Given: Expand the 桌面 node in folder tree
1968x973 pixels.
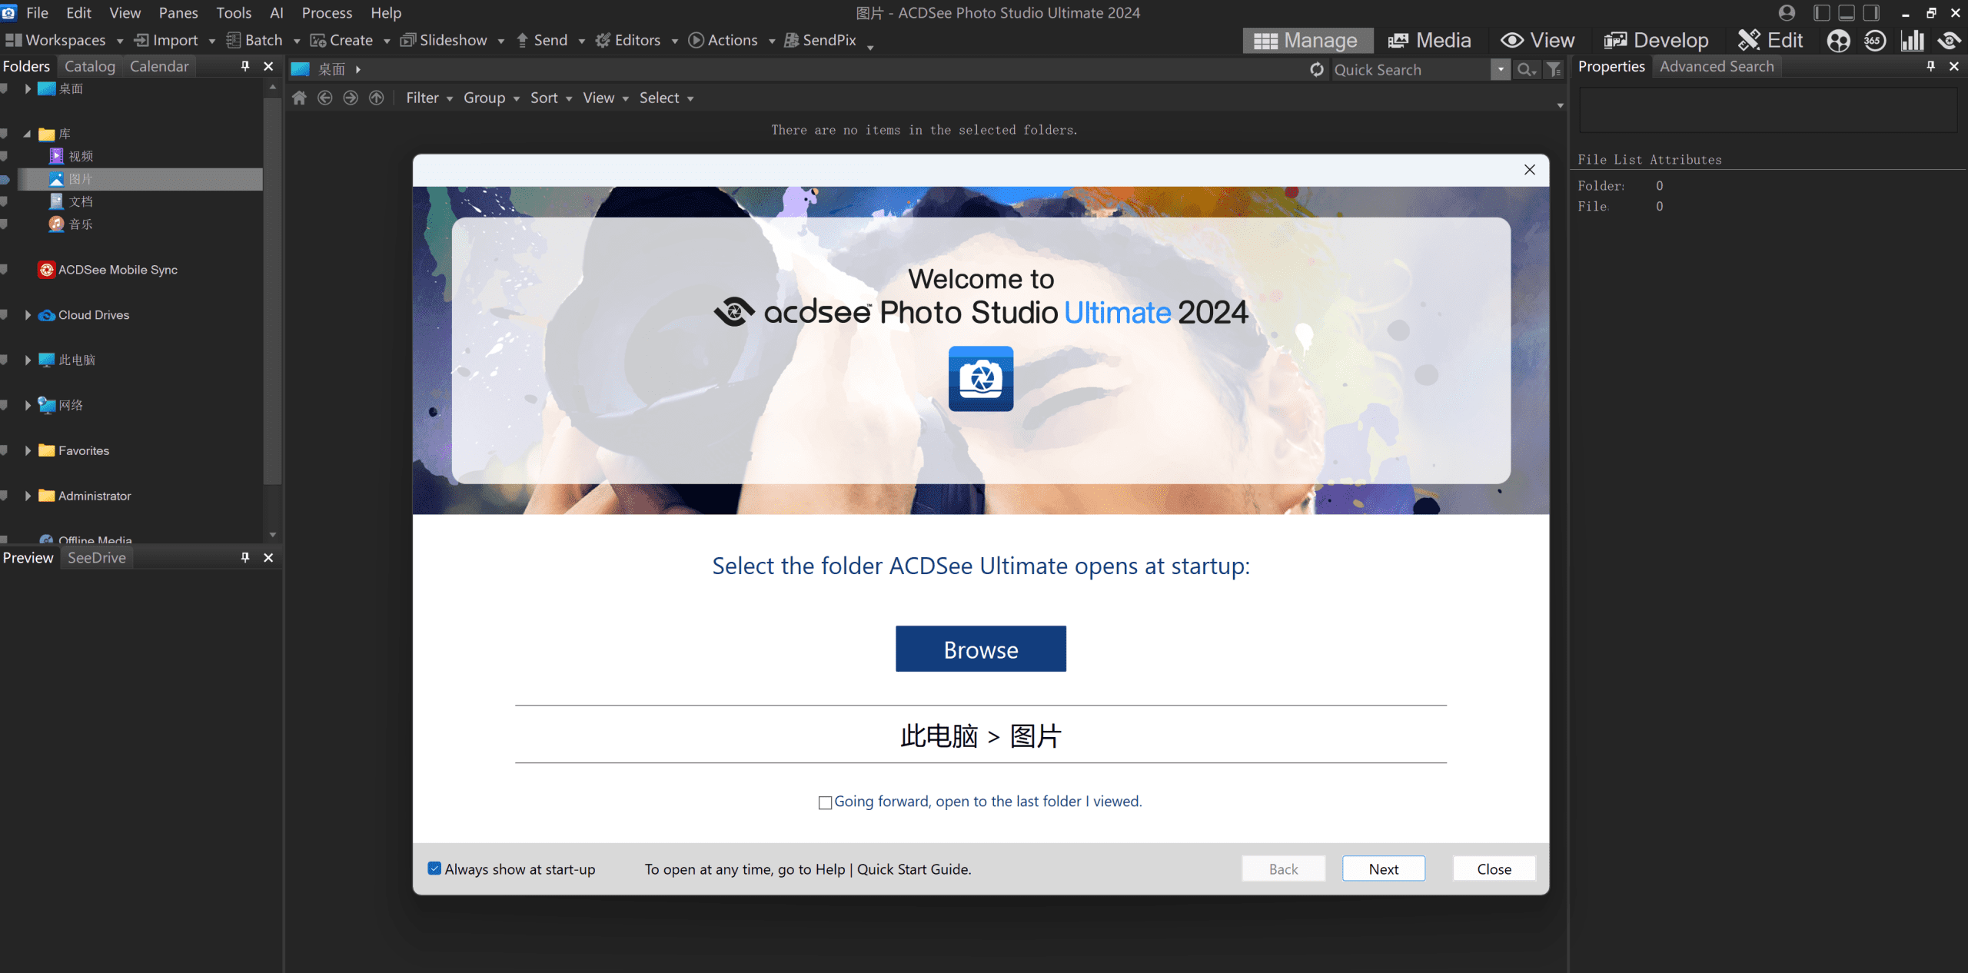Looking at the screenshot, I should [28, 88].
